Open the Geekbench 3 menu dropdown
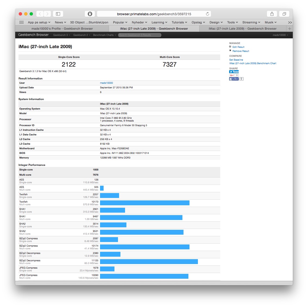This screenshot has width=308, height=307. coord(61,35)
